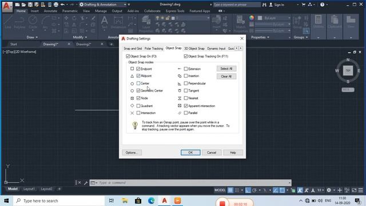Viewport: 366px width, 206px height.
Task: Select the Text tool in Annotation panel
Action: (x=105, y=22)
